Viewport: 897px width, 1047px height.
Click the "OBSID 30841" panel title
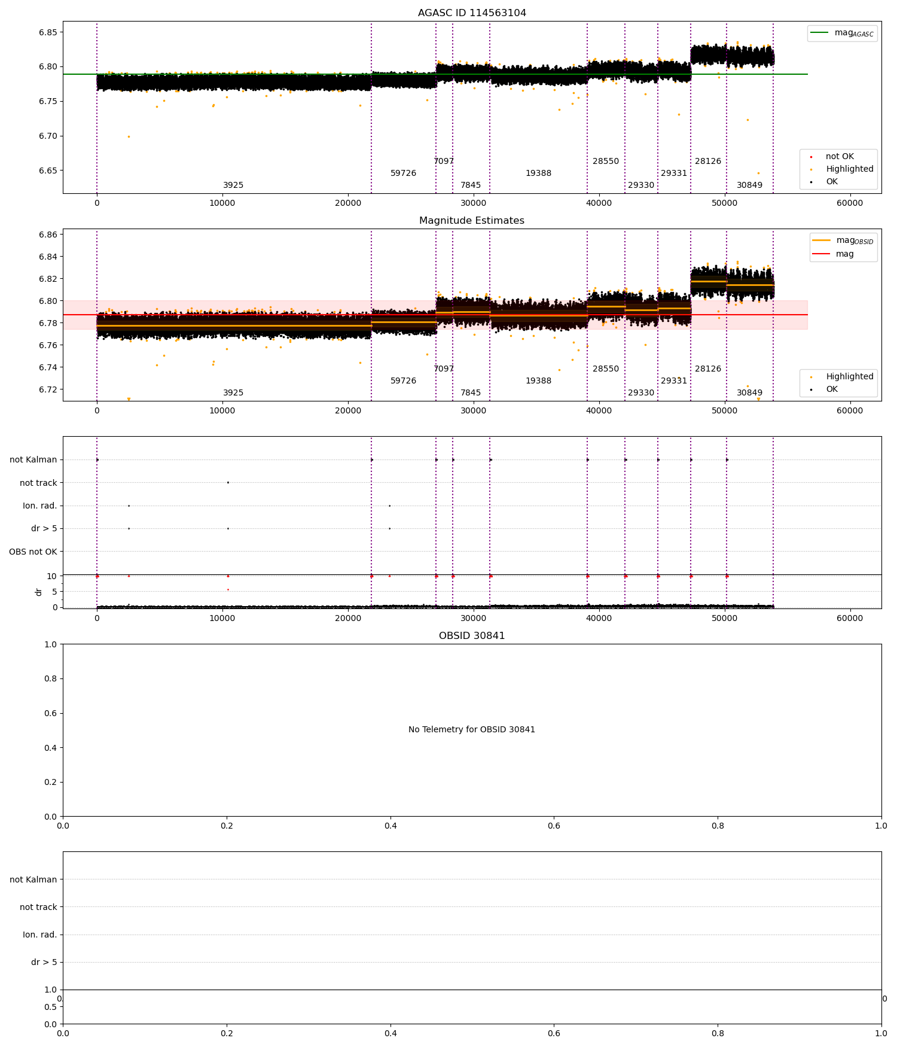472,636
